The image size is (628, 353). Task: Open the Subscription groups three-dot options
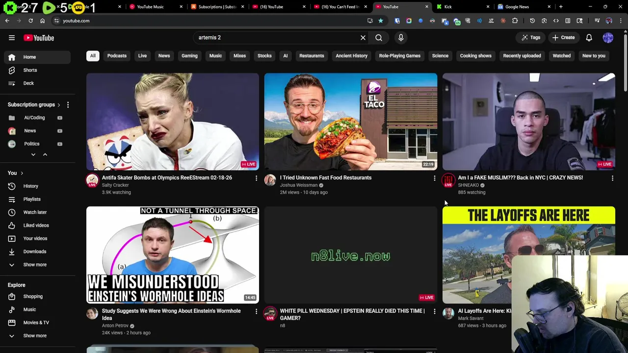[x=68, y=105]
